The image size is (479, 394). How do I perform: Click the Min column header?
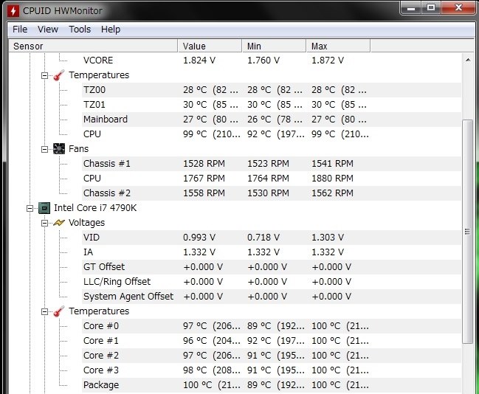pos(274,46)
